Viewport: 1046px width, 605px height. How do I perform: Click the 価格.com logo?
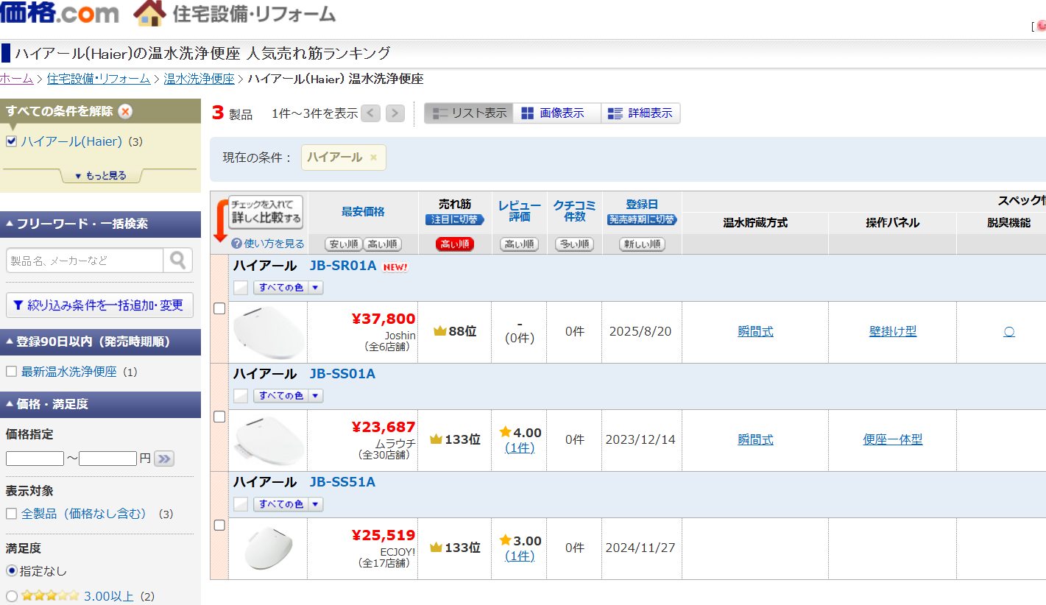[59, 13]
